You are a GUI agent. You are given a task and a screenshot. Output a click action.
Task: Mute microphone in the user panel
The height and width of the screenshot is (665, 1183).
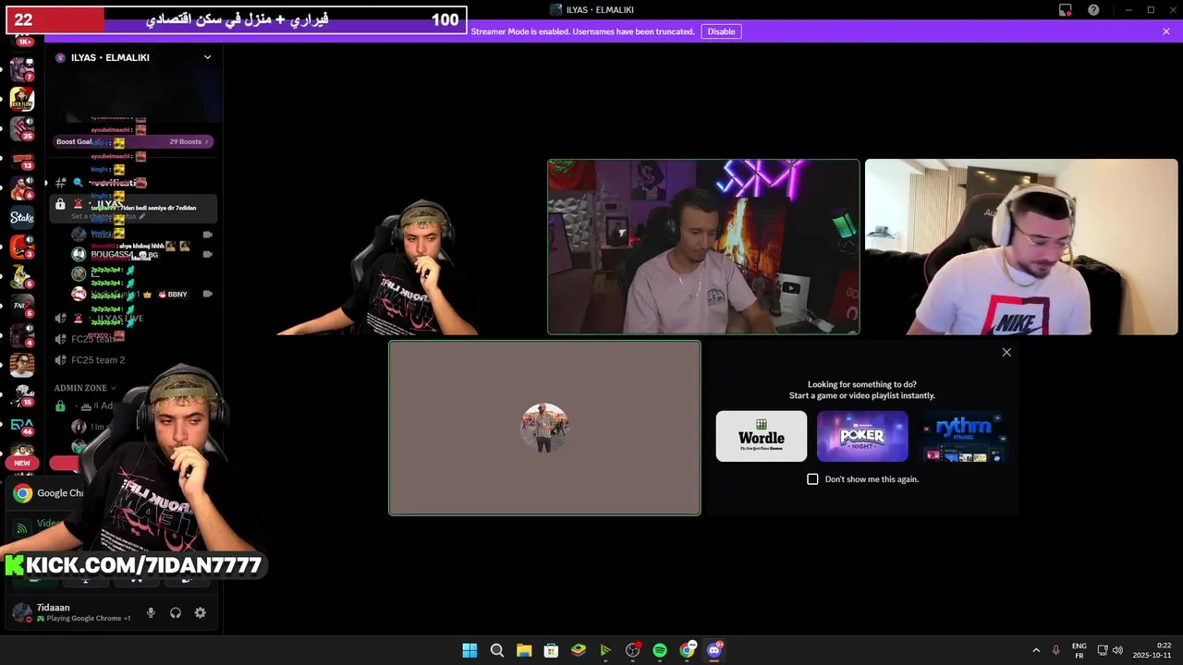[151, 612]
